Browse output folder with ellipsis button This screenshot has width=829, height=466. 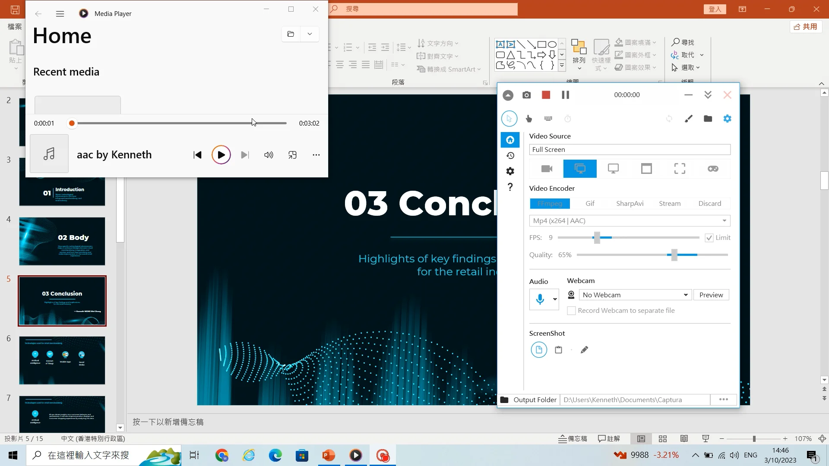[724, 400]
